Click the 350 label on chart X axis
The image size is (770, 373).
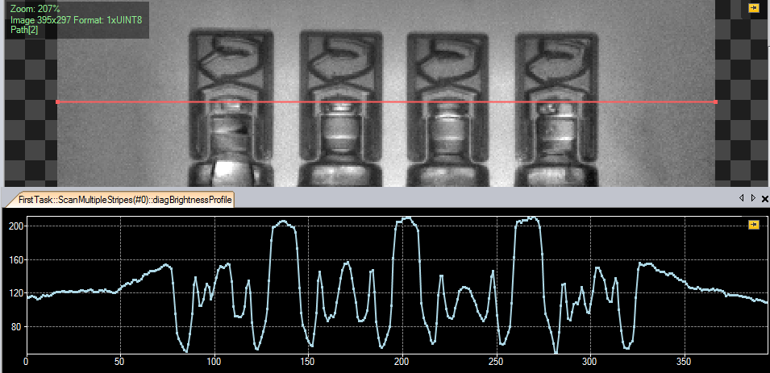point(684,361)
